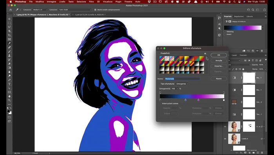Select the Polygonal Lasso tool

[9, 27]
